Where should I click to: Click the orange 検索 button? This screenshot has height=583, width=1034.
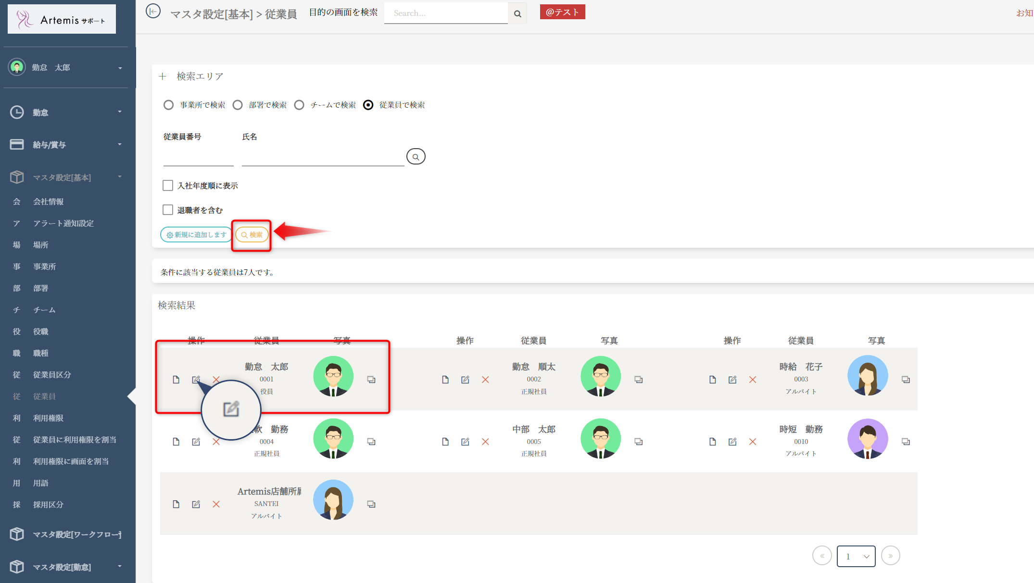point(252,235)
